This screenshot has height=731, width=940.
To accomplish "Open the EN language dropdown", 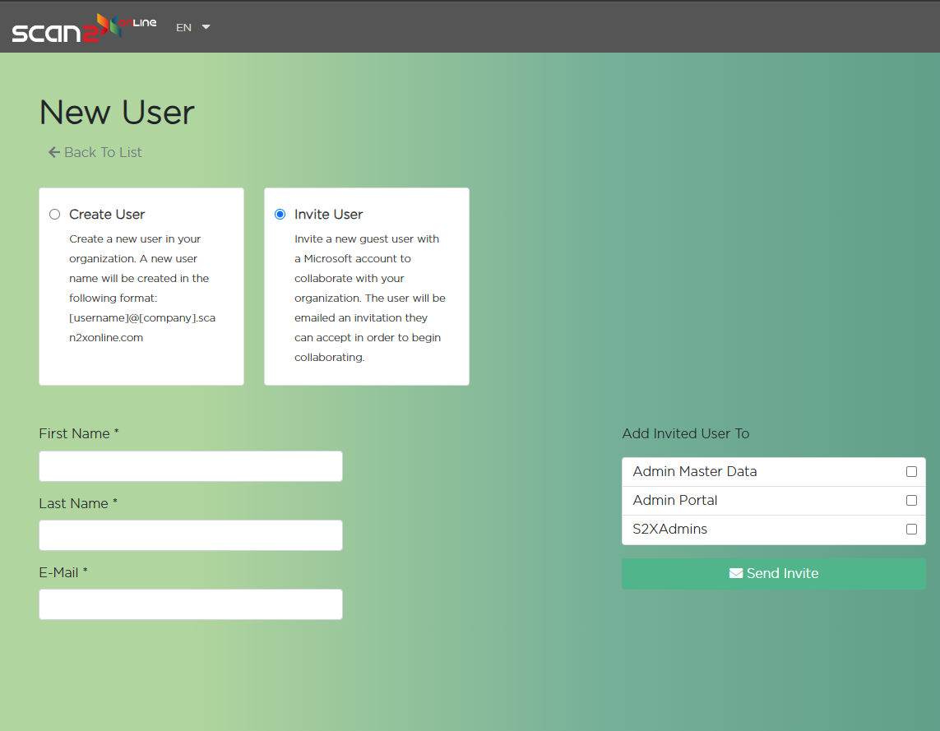I will tap(184, 27).
